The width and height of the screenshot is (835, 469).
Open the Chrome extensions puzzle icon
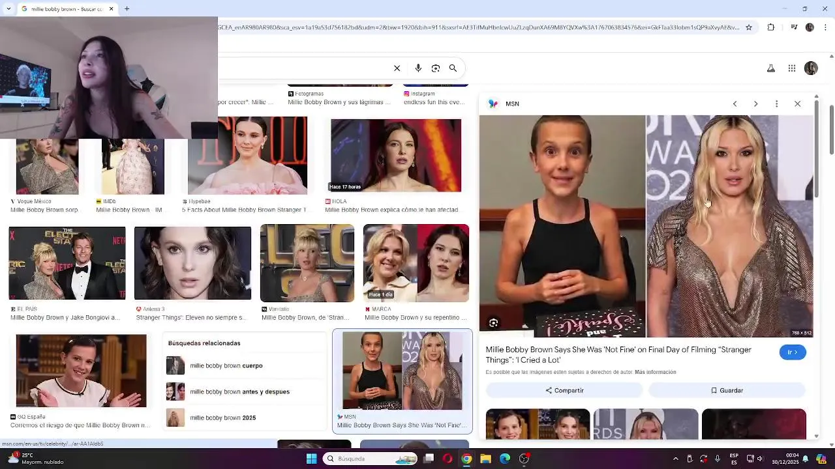[x=771, y=27]
